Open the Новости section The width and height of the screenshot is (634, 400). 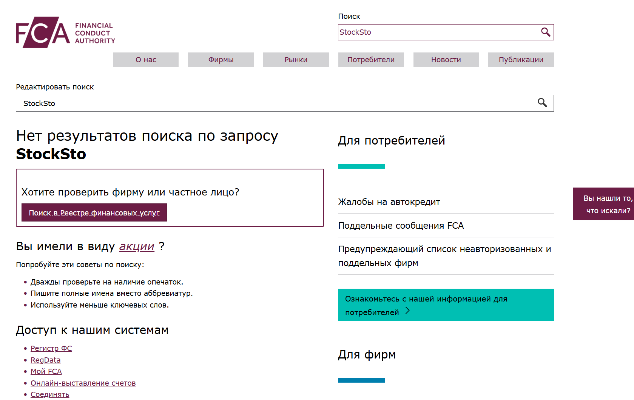pyautogui.click(x=446, y=60)
